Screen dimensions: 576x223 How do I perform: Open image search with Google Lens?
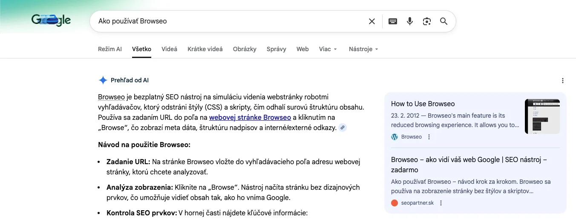[426, 21]
